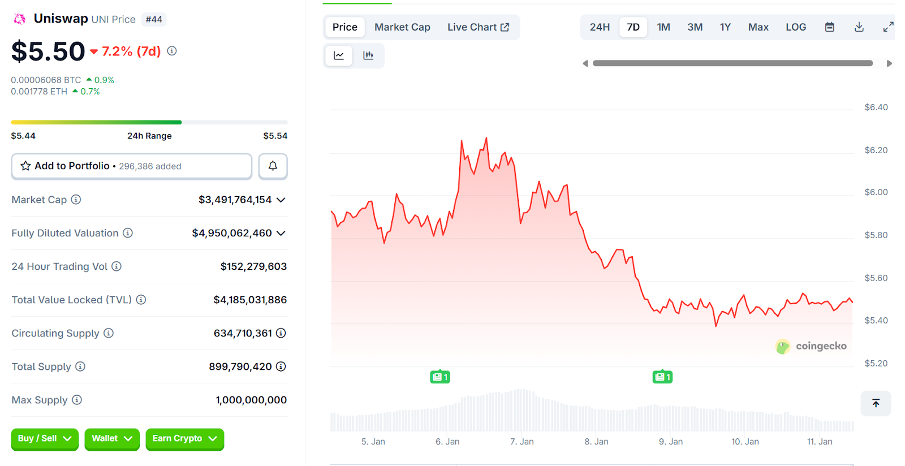This screenshot has width=905, height=466.
Task: Click Add to Portfolio button
Action: tap(131, 166)
